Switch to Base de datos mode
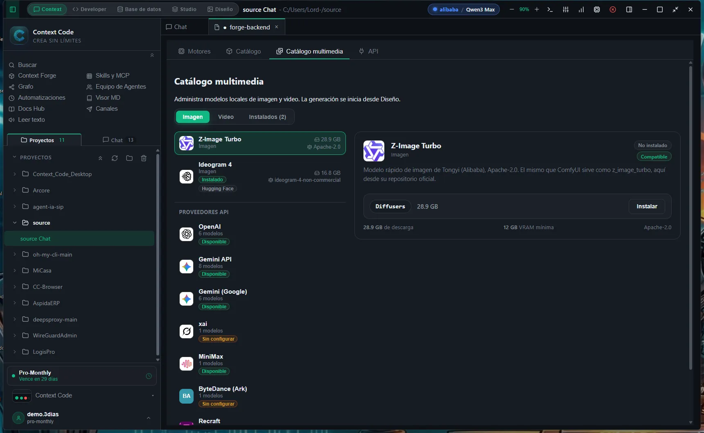704x433 pixels. point(139,9)
